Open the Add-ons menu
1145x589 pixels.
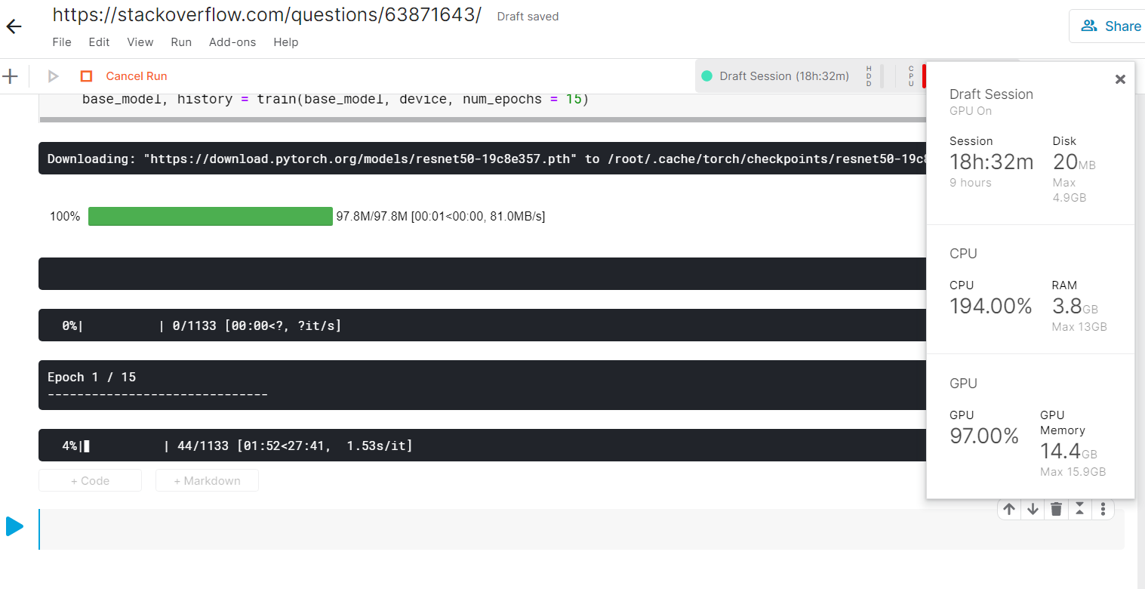point(232,42)
